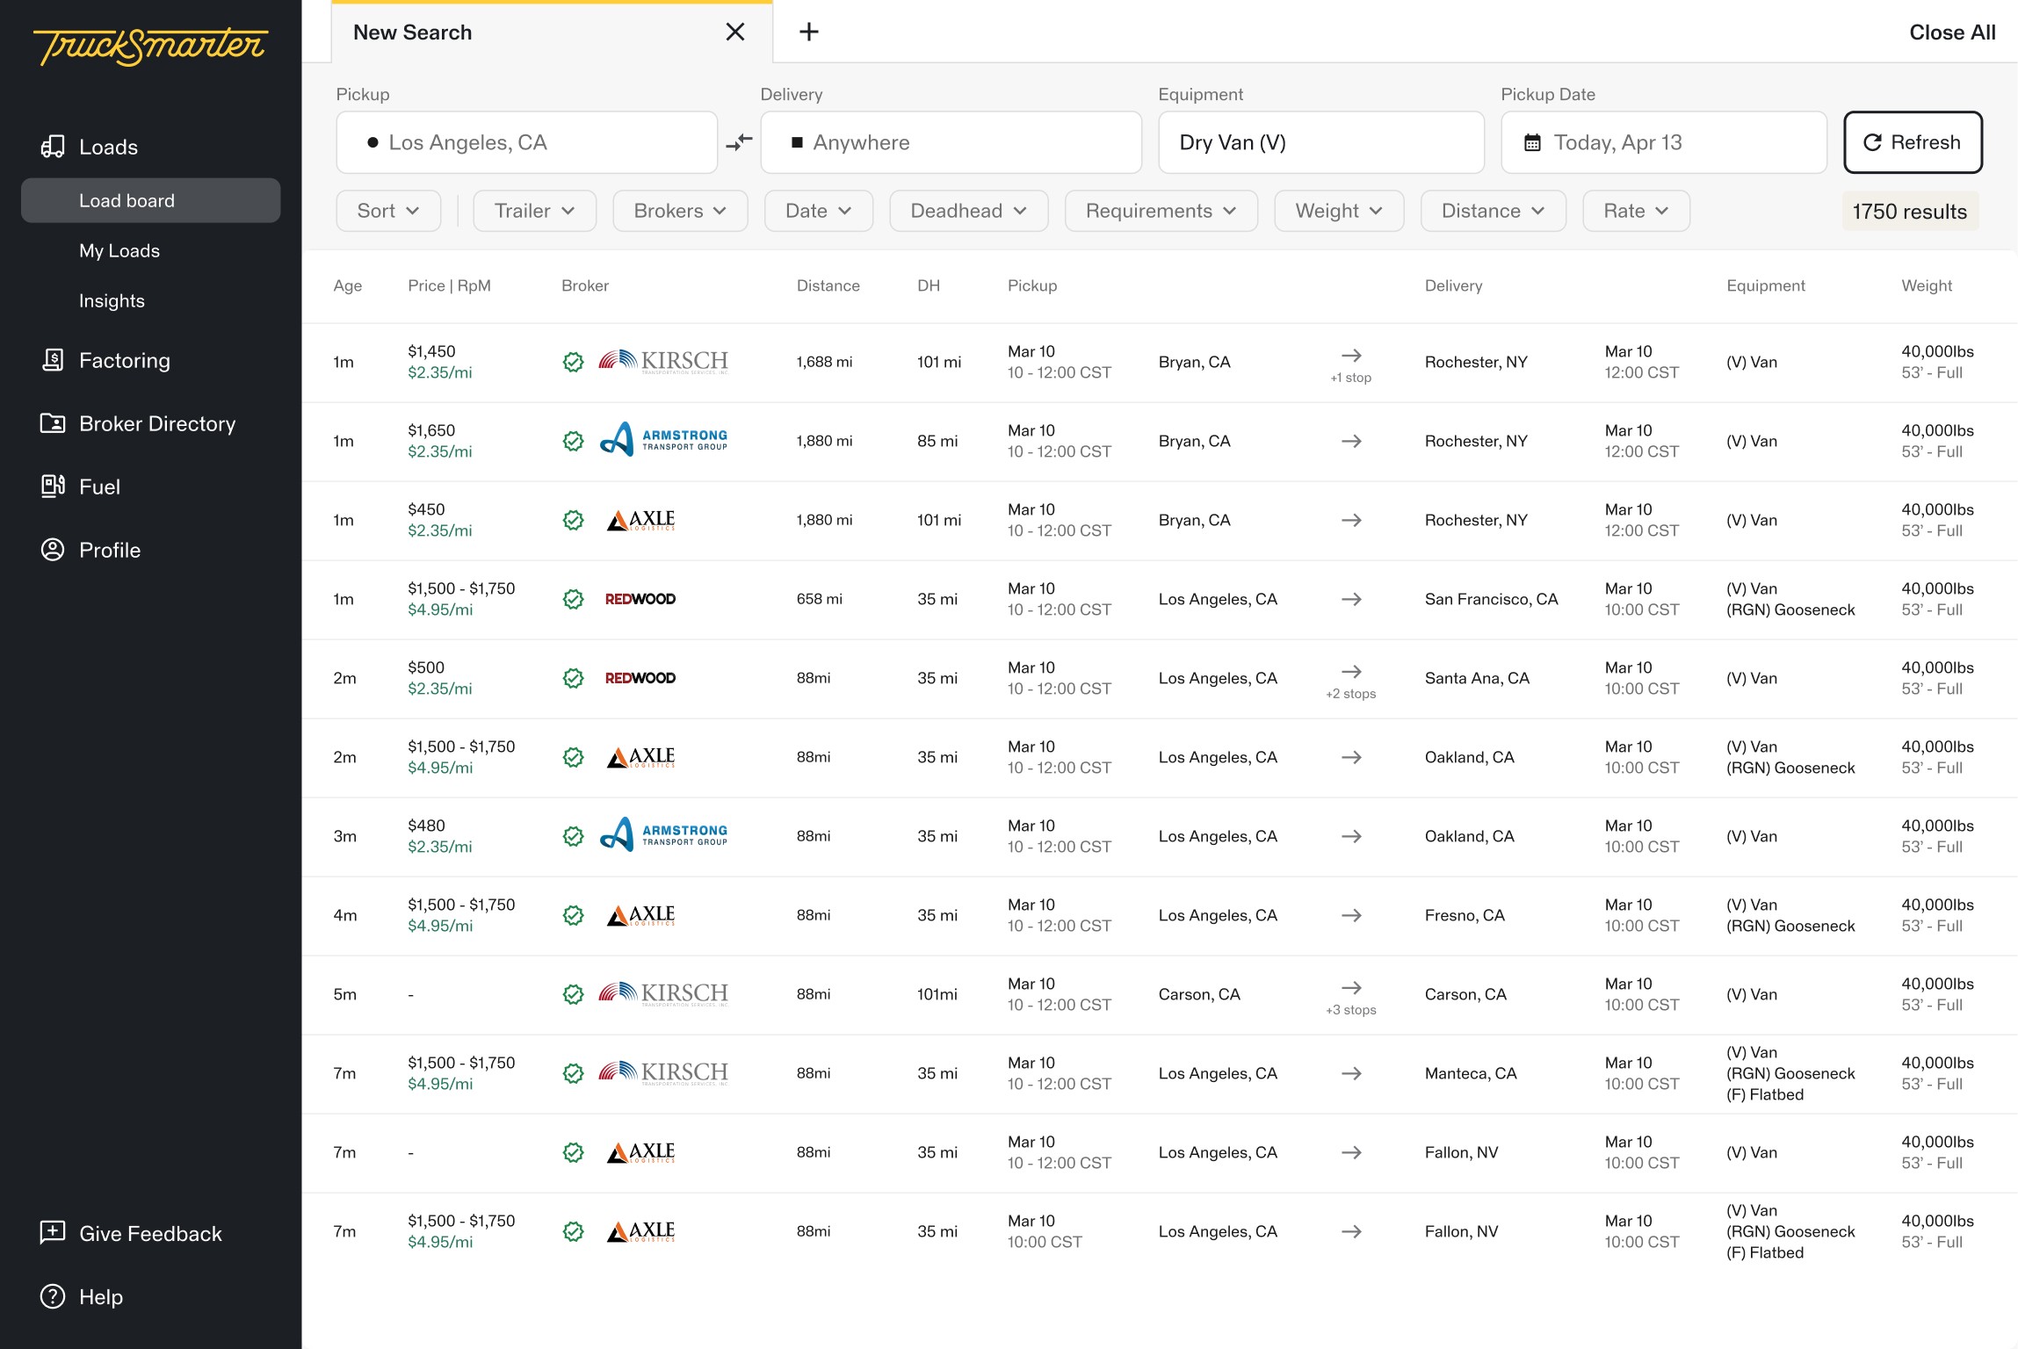This screenshot has width=2018, height=1349.
Task: Click the Close All link
Action: pyautogui.click(x=1951, y=32)
